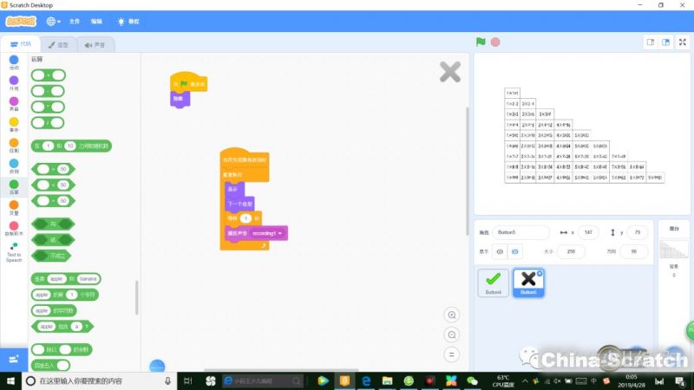Open the 文件 menu
This screenshot has width=694, height=390.
point(75,20)
